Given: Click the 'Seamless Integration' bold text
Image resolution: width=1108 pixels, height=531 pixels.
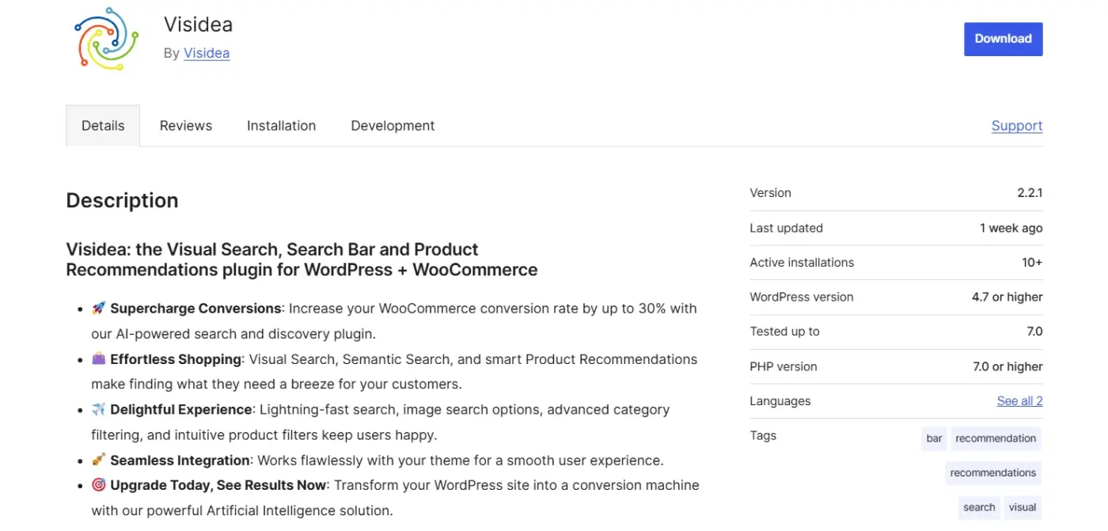Looking at the screenshot, I should click(x=180, y=461).
